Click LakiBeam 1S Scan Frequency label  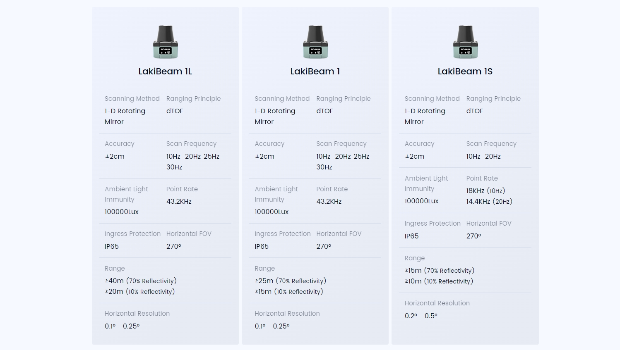tap(491, 143)
